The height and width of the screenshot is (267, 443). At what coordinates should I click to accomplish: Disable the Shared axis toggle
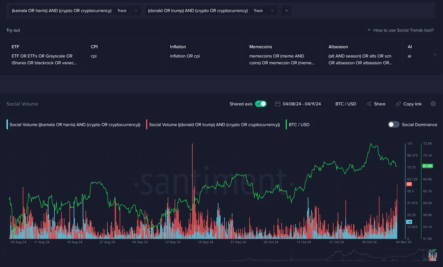pyautogui.click(x=261, y=104)
